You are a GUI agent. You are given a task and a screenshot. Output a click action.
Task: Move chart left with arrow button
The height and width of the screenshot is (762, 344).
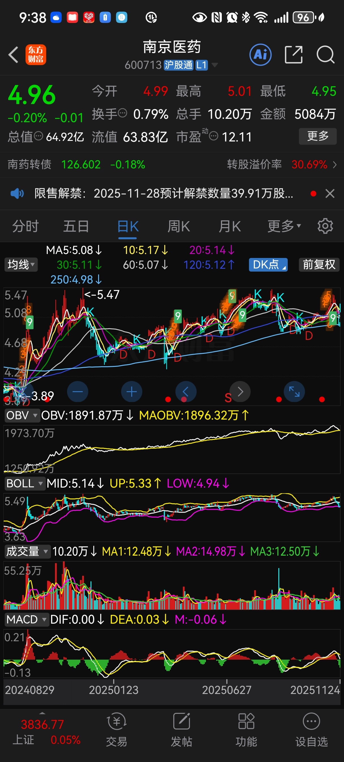(x=186, y=392)
